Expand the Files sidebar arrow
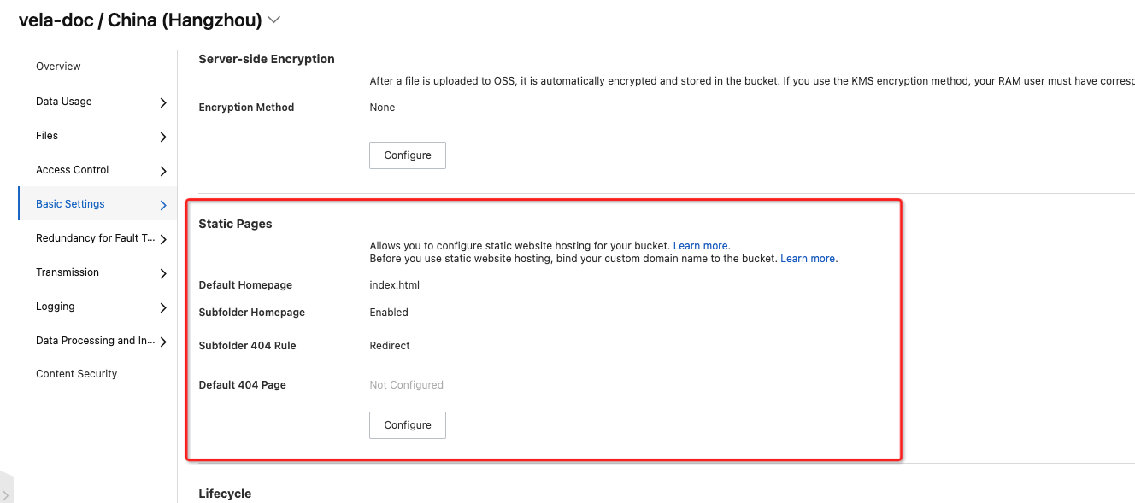 coord(163,137)
